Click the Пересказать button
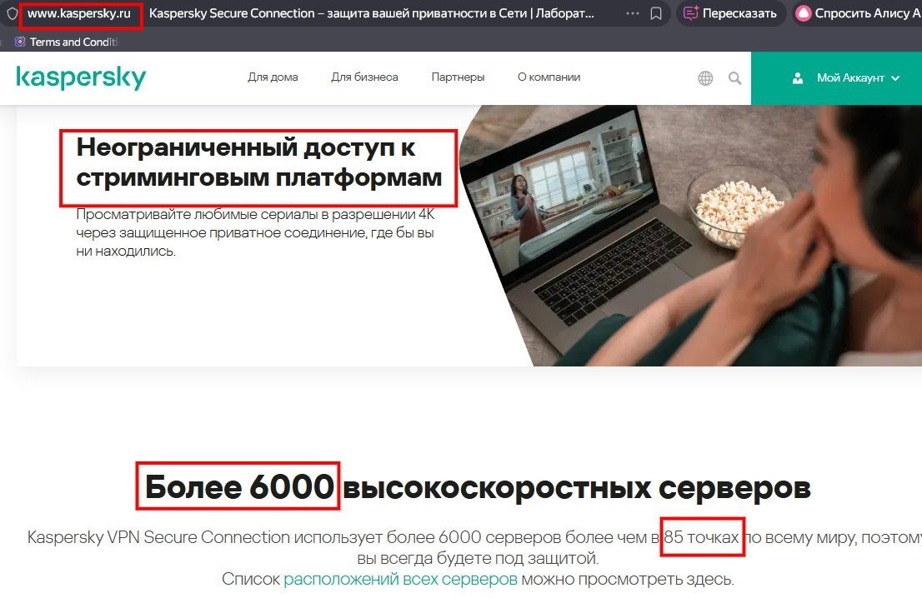The image size is (922, 598). pos(731,13)
